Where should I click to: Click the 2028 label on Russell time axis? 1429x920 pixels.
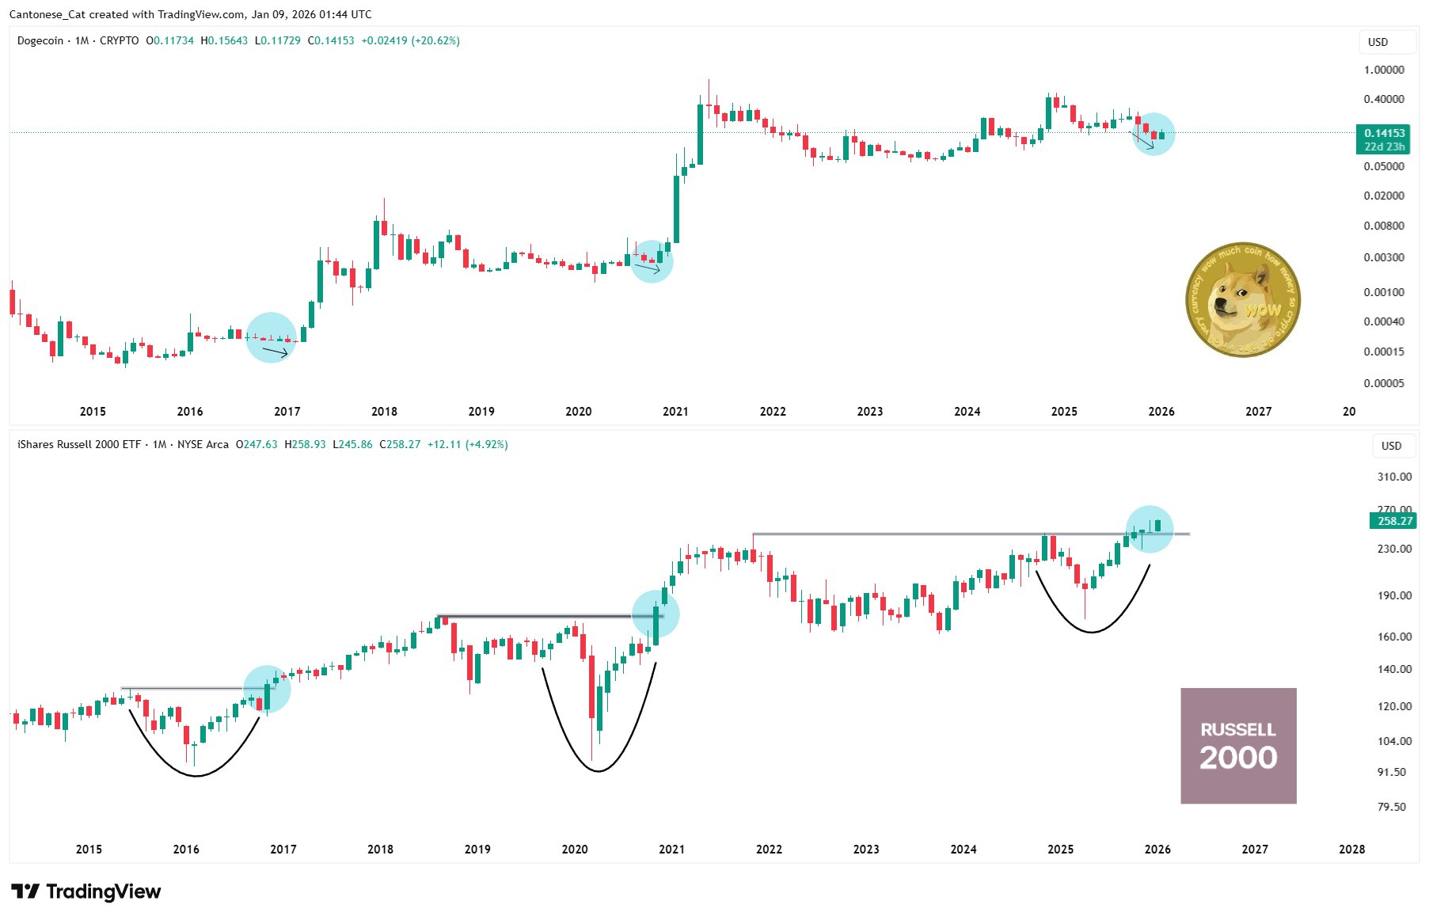pos(1351,849)
